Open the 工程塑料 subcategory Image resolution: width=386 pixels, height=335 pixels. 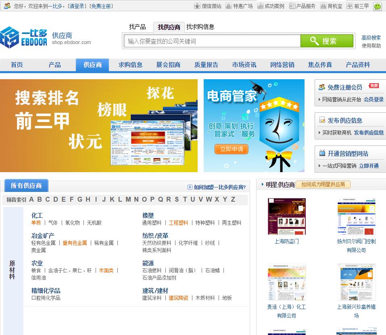(178, 223)
